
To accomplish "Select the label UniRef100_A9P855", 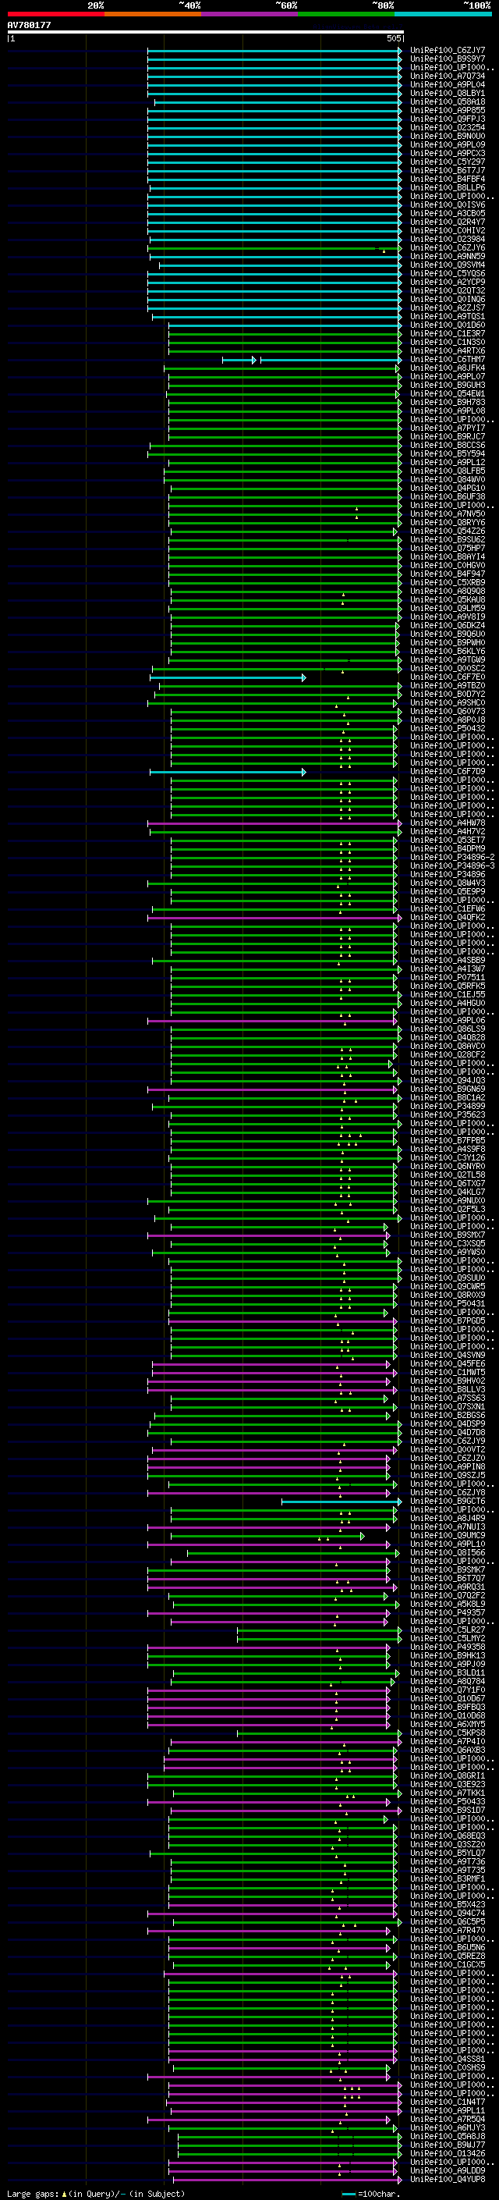I will (x=448, y=110).
